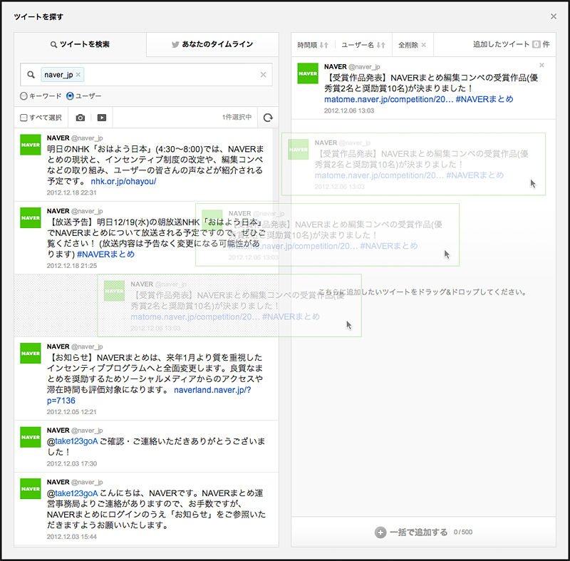Open @take123goA mention in こんにちは tweet
This screenshot has height=561, width=570.
tap(73, 493)
